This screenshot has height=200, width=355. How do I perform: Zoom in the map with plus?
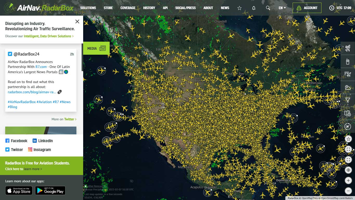point(348,180)
